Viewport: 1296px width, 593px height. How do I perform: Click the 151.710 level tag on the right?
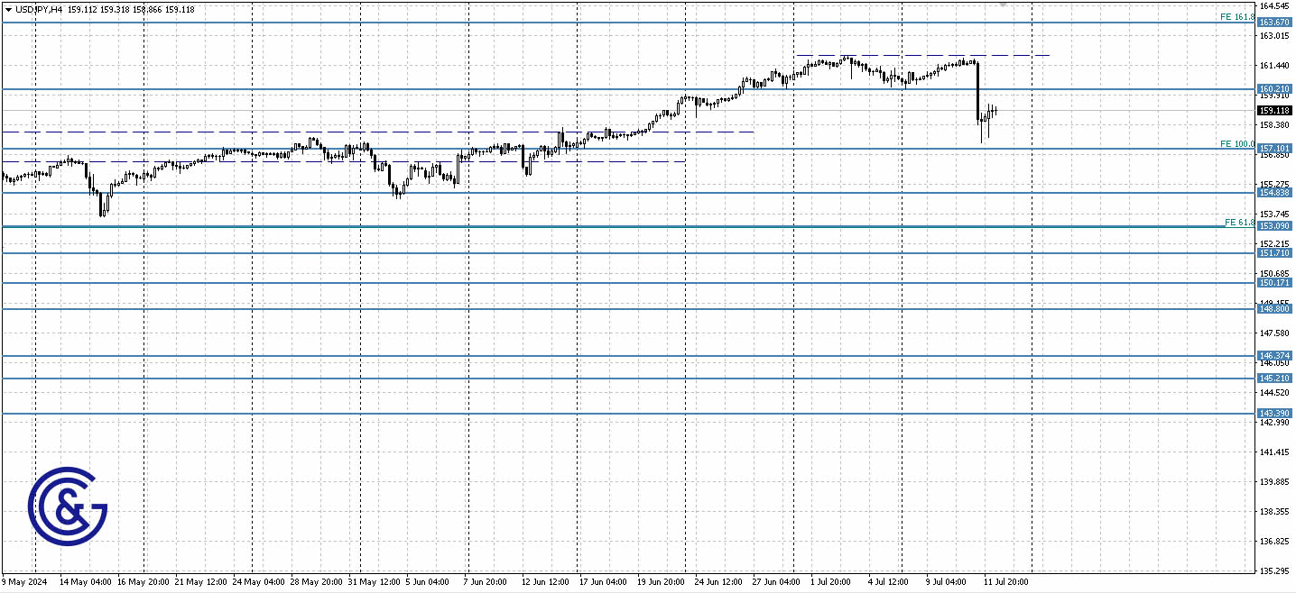click(1274, 252)
